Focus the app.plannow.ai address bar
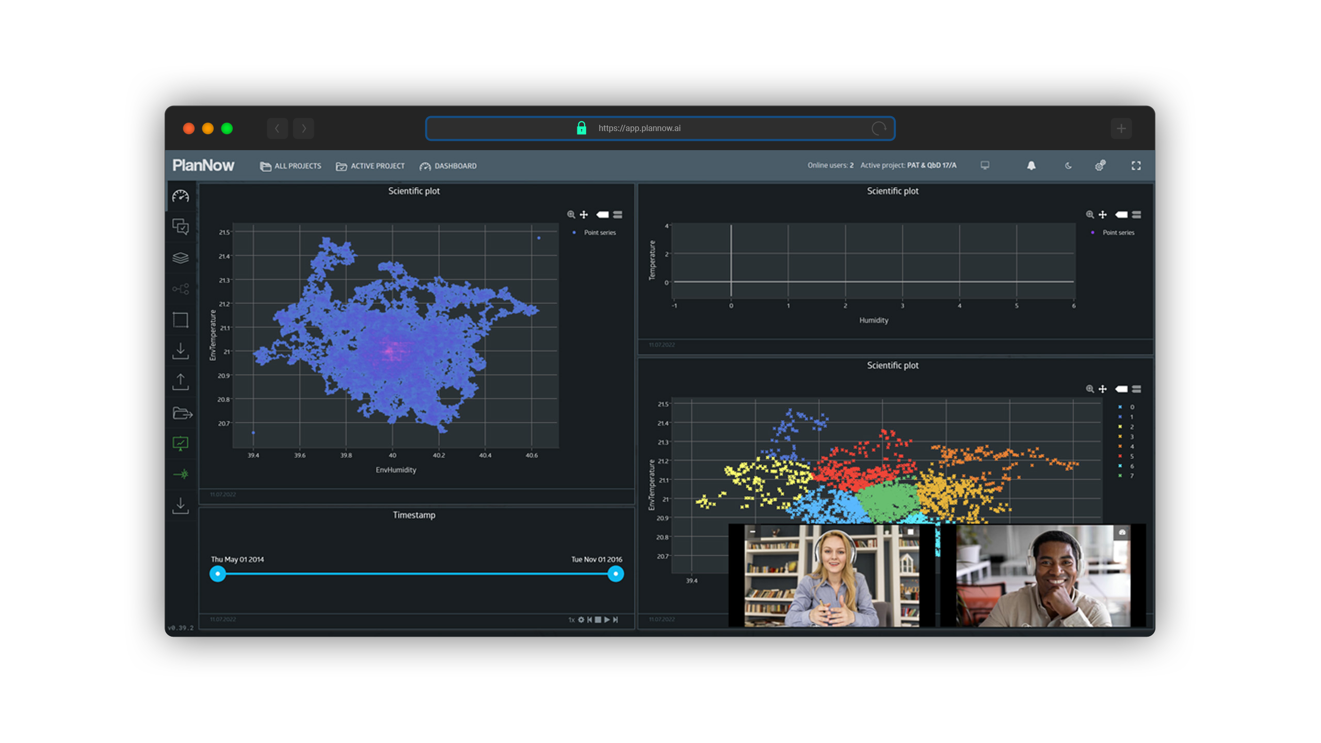This screenshot has height=743, width=1321. [660, 128]
